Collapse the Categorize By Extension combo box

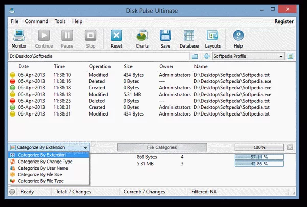click(49, 147)
